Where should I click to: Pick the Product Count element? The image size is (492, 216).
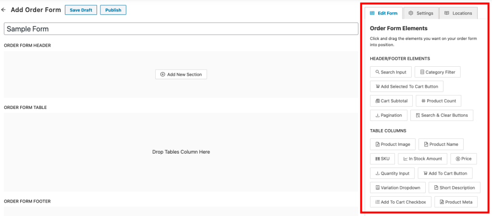coord(438,101)
